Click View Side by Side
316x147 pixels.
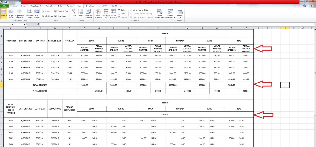tap(139, 10)
